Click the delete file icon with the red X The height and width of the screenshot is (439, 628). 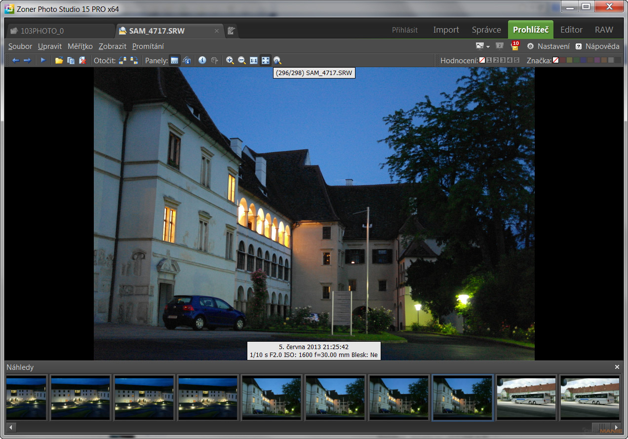click(82, 60)
